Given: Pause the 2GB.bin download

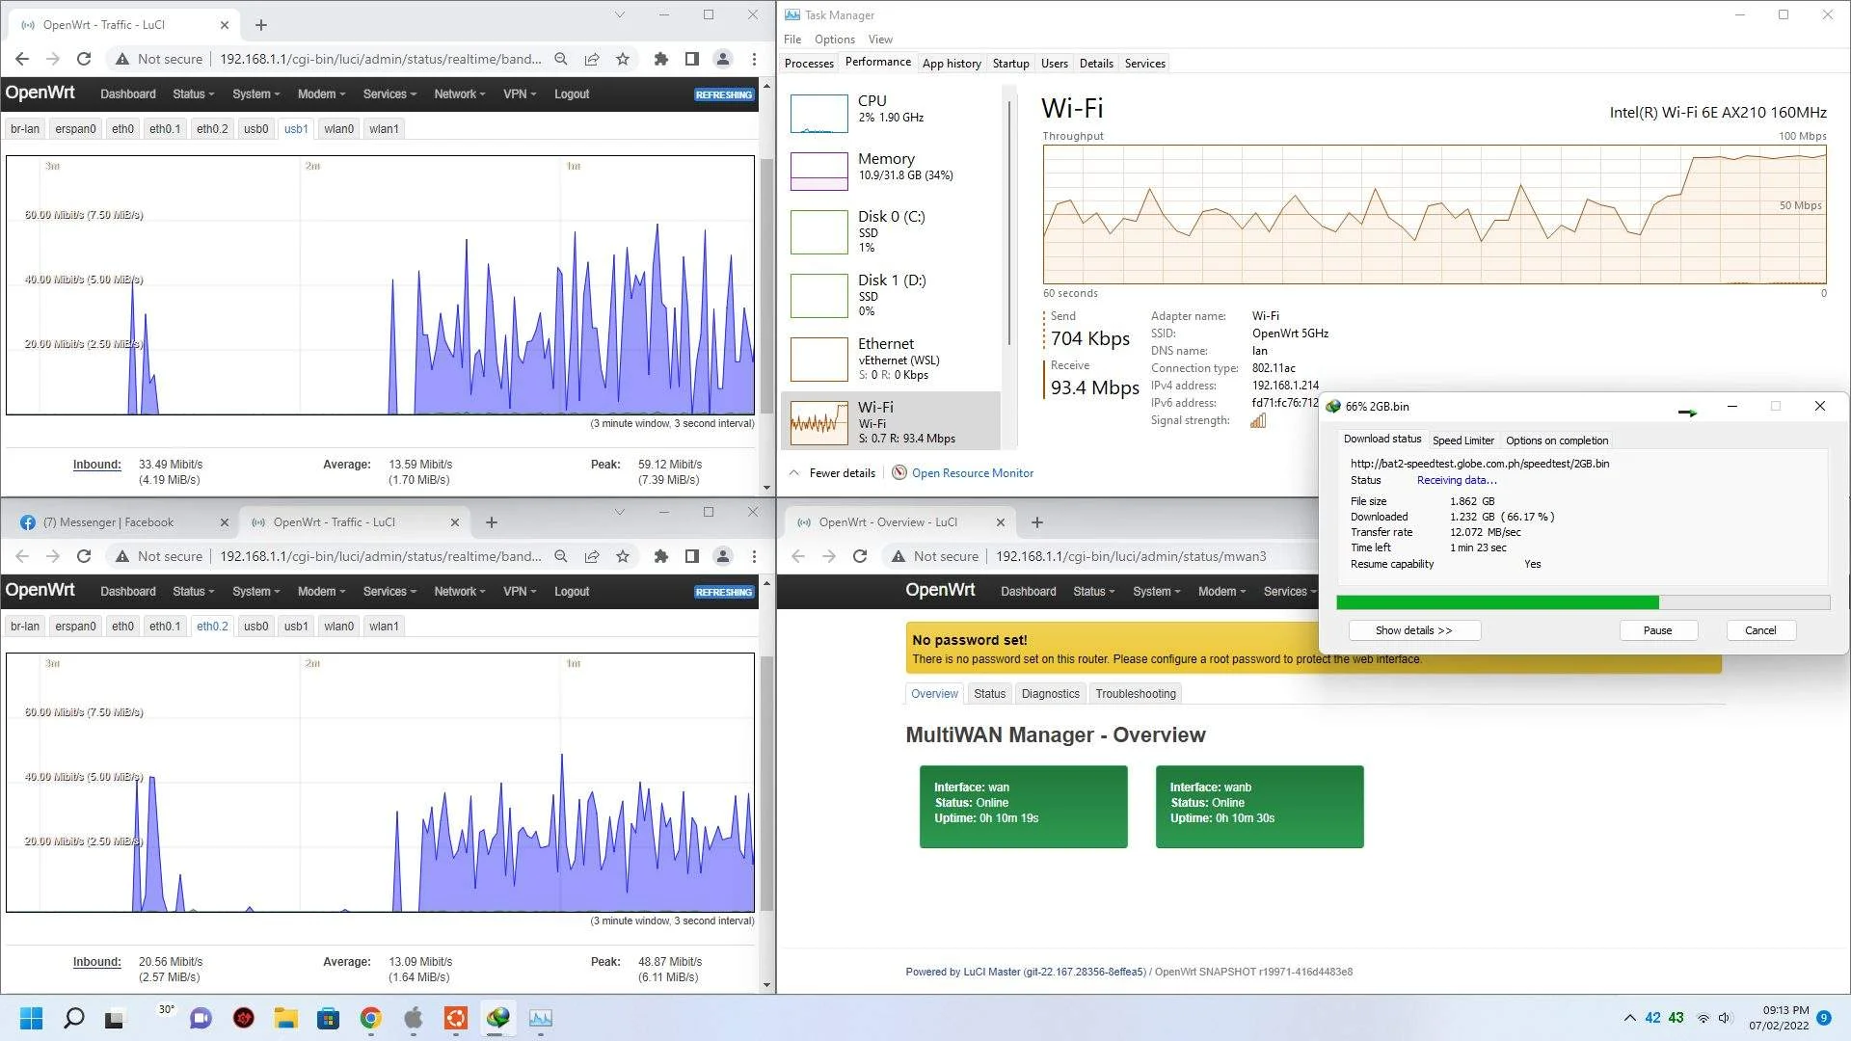Looking at the screenshot, I should 1657,630.
